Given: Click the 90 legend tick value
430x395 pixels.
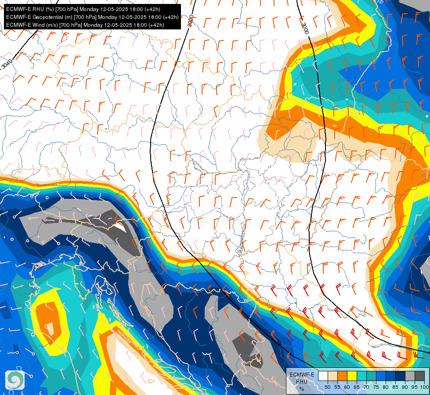Looking at the screenshot, I should [405, 387].
